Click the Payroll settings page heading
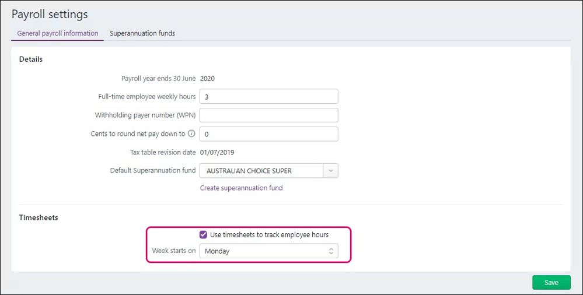583x295 pixels. point(50,13)
